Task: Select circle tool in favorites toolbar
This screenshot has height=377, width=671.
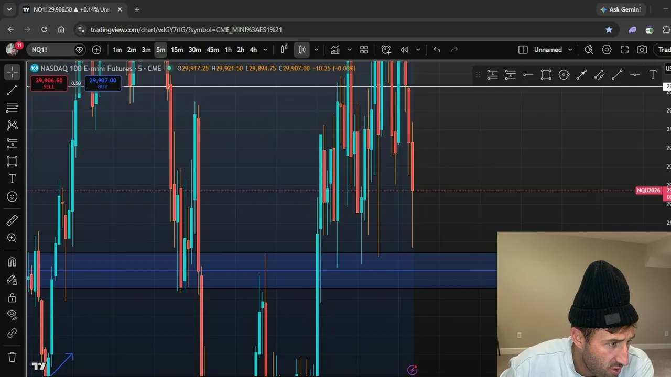Action: coord(564,75)
